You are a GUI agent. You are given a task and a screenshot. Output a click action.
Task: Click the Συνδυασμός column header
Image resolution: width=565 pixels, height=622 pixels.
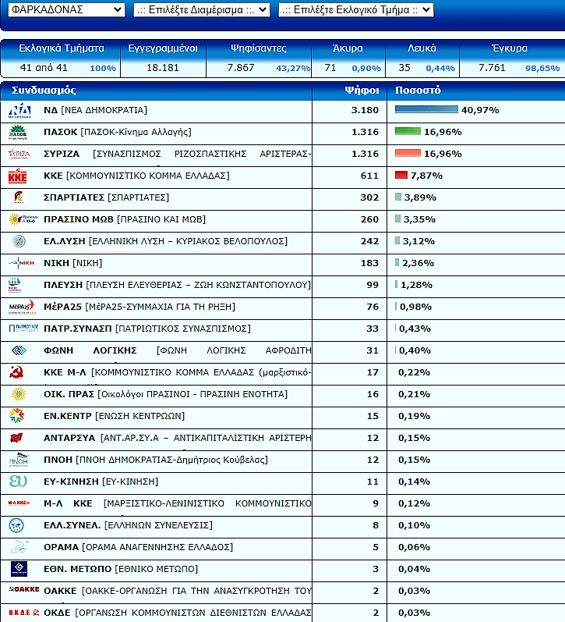44,90
